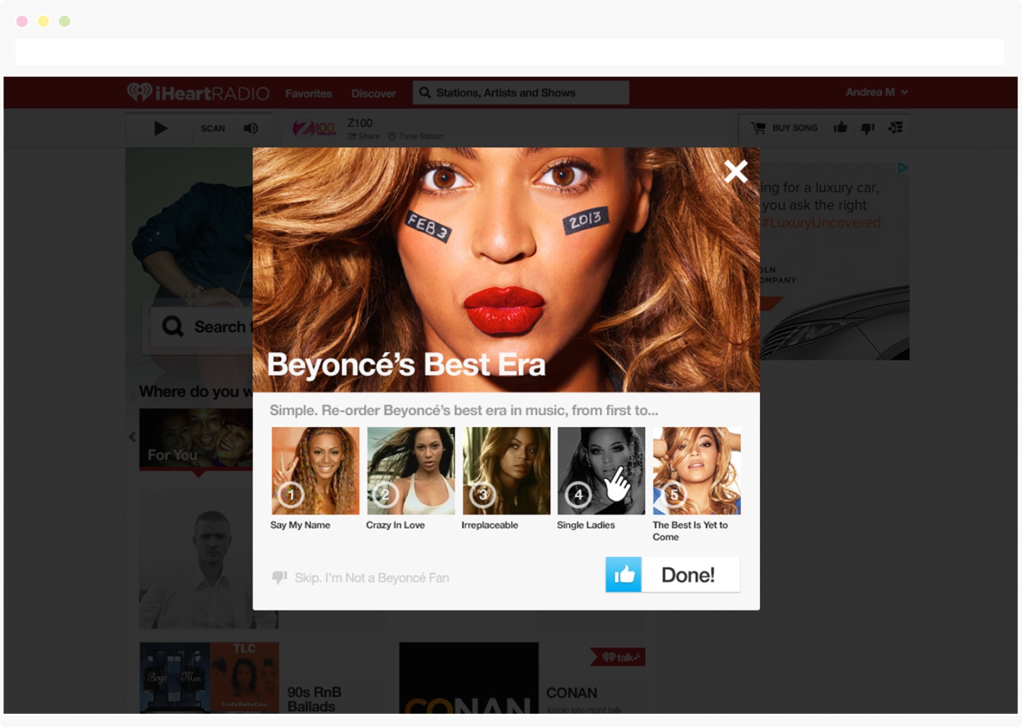Select the Crazy In Love era thumbnail
1022x728 pixels.
pyautogui.click(x=411, y=471)
